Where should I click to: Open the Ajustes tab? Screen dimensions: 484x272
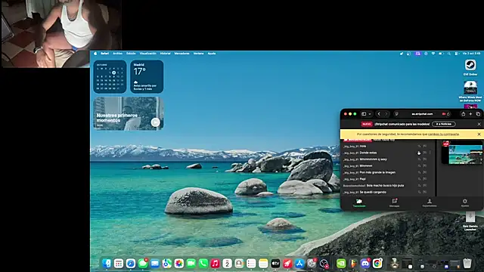(465, 202)
